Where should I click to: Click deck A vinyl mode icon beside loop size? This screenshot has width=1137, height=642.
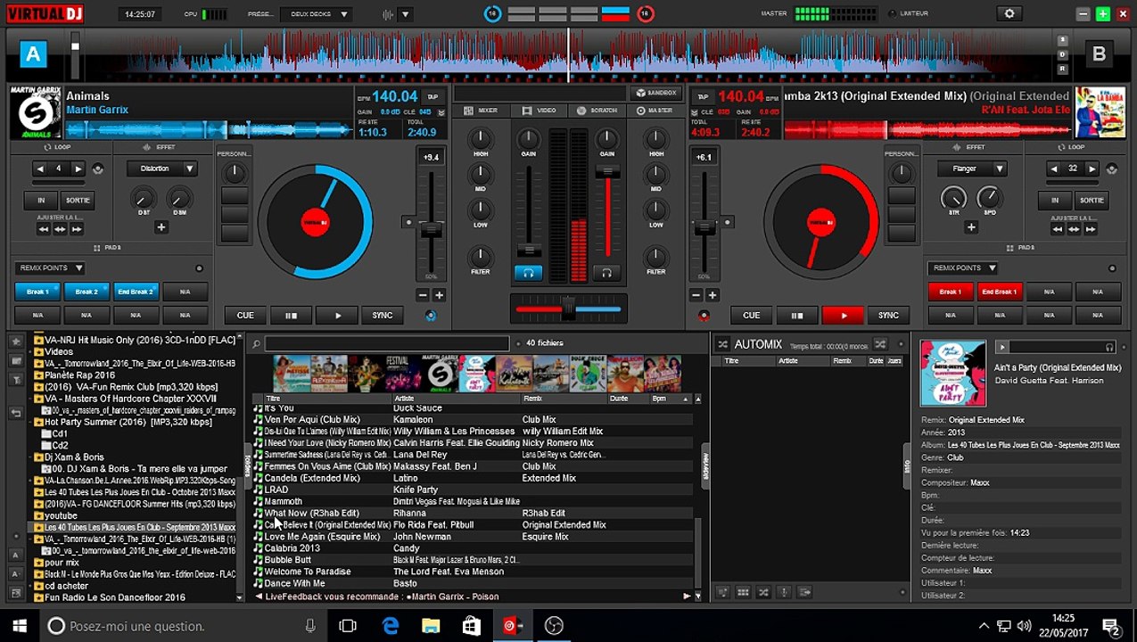click(x=97, y=169)
